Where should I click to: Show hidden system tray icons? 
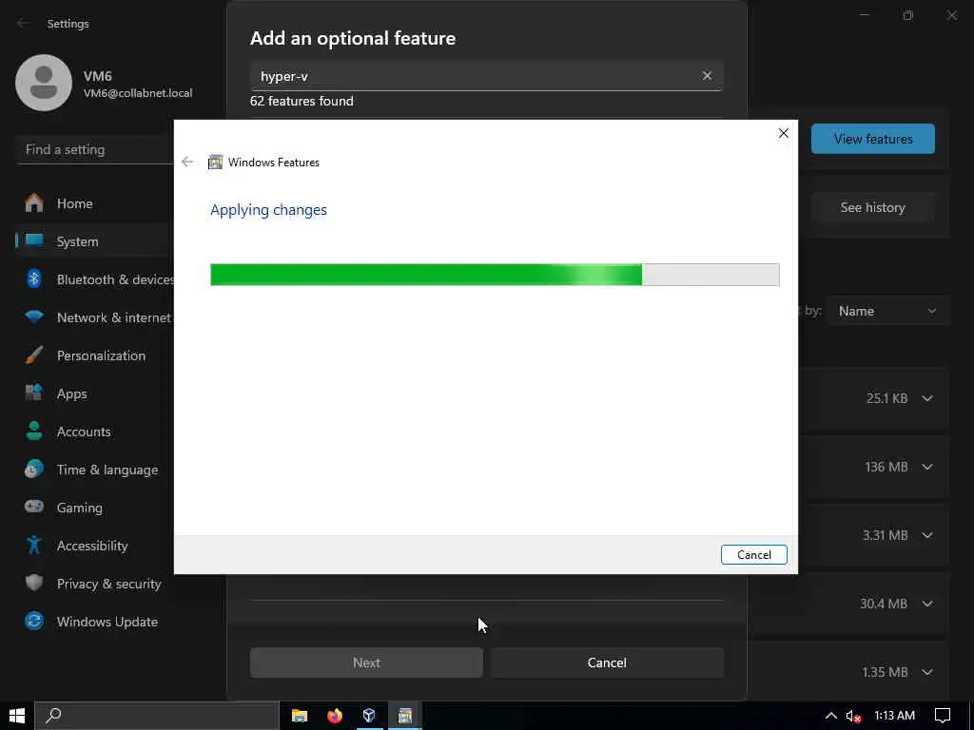[x=830, y=716]
